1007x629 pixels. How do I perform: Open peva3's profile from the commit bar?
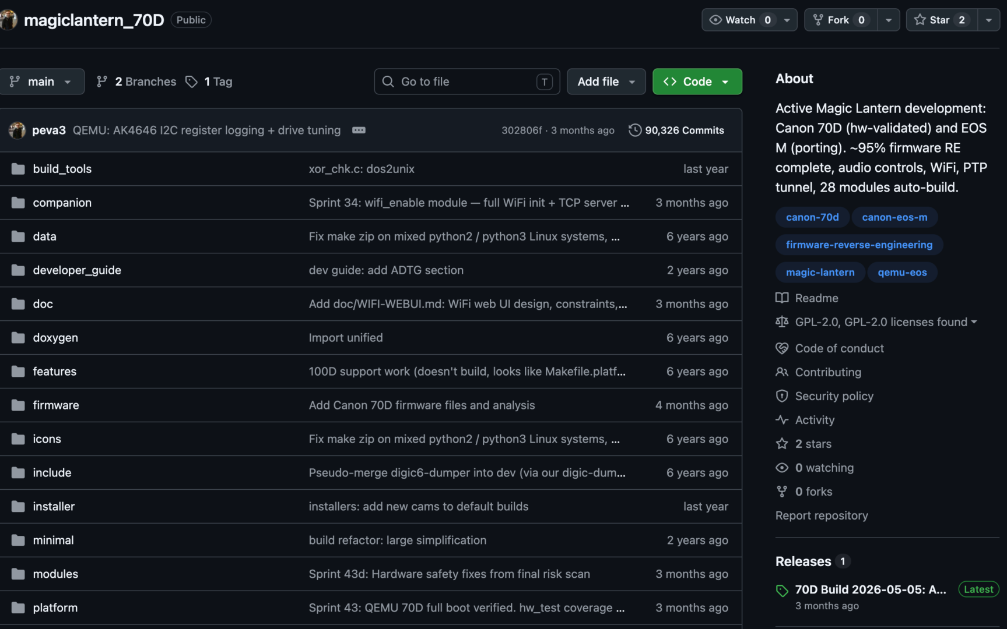pos(49,130)
